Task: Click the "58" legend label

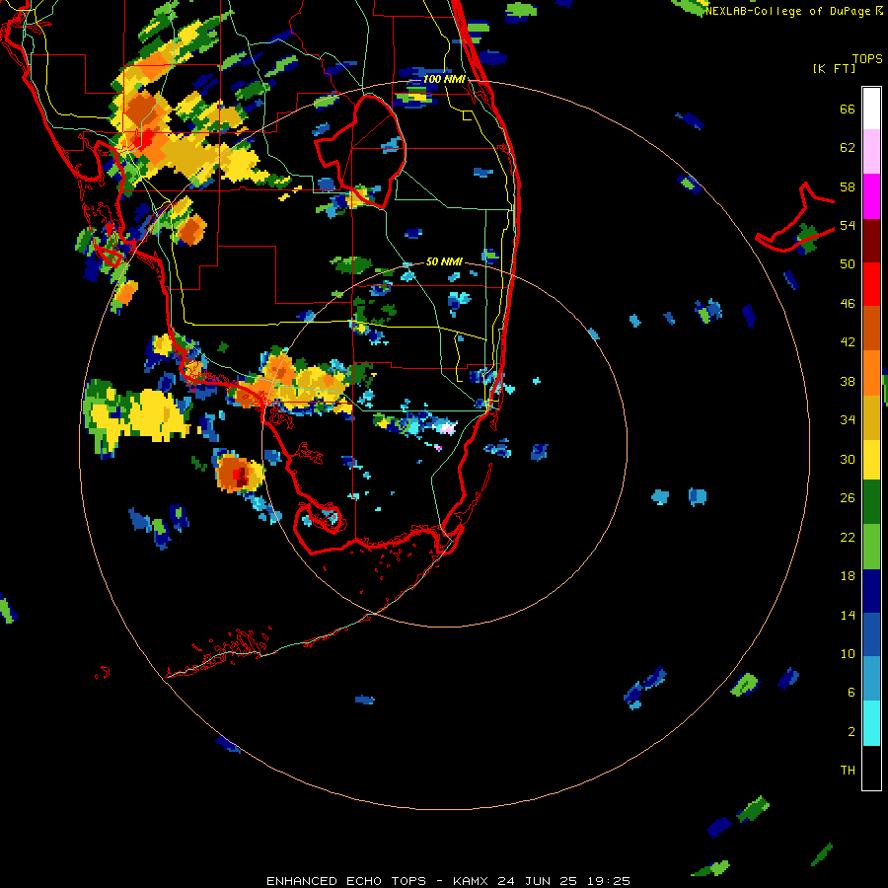Action: [848, 186]
